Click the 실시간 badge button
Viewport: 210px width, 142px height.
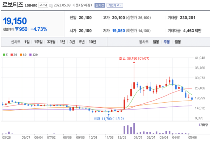point(100,5)
